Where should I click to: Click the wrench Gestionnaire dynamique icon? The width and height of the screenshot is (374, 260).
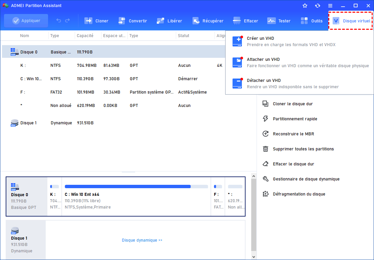click(x=266, y=179)
